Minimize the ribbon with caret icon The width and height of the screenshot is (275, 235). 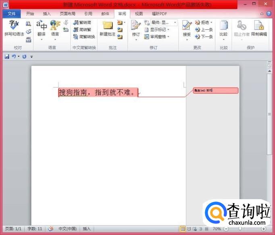coord(262,14)
